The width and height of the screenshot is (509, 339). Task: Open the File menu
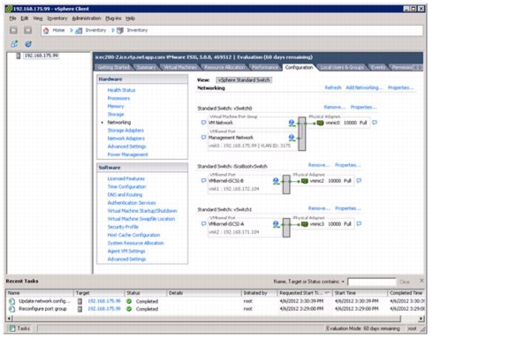pos(12,19)
